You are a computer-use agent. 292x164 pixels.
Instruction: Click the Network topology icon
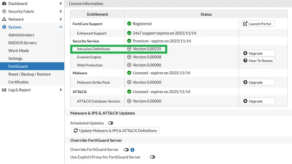(x=4, y=19)
